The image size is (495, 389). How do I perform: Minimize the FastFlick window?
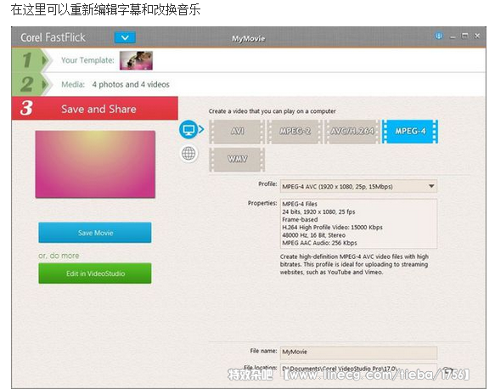tap(453, 37)
